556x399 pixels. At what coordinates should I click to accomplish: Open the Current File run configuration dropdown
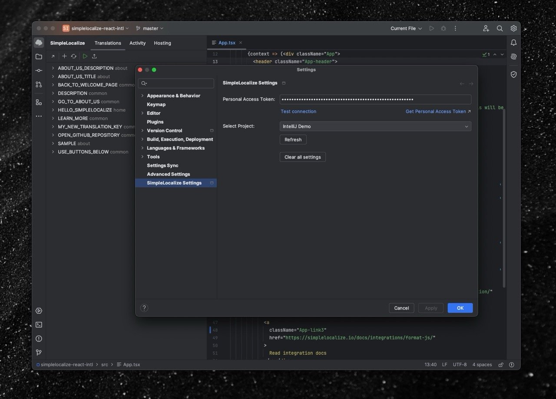pos(406,28)
